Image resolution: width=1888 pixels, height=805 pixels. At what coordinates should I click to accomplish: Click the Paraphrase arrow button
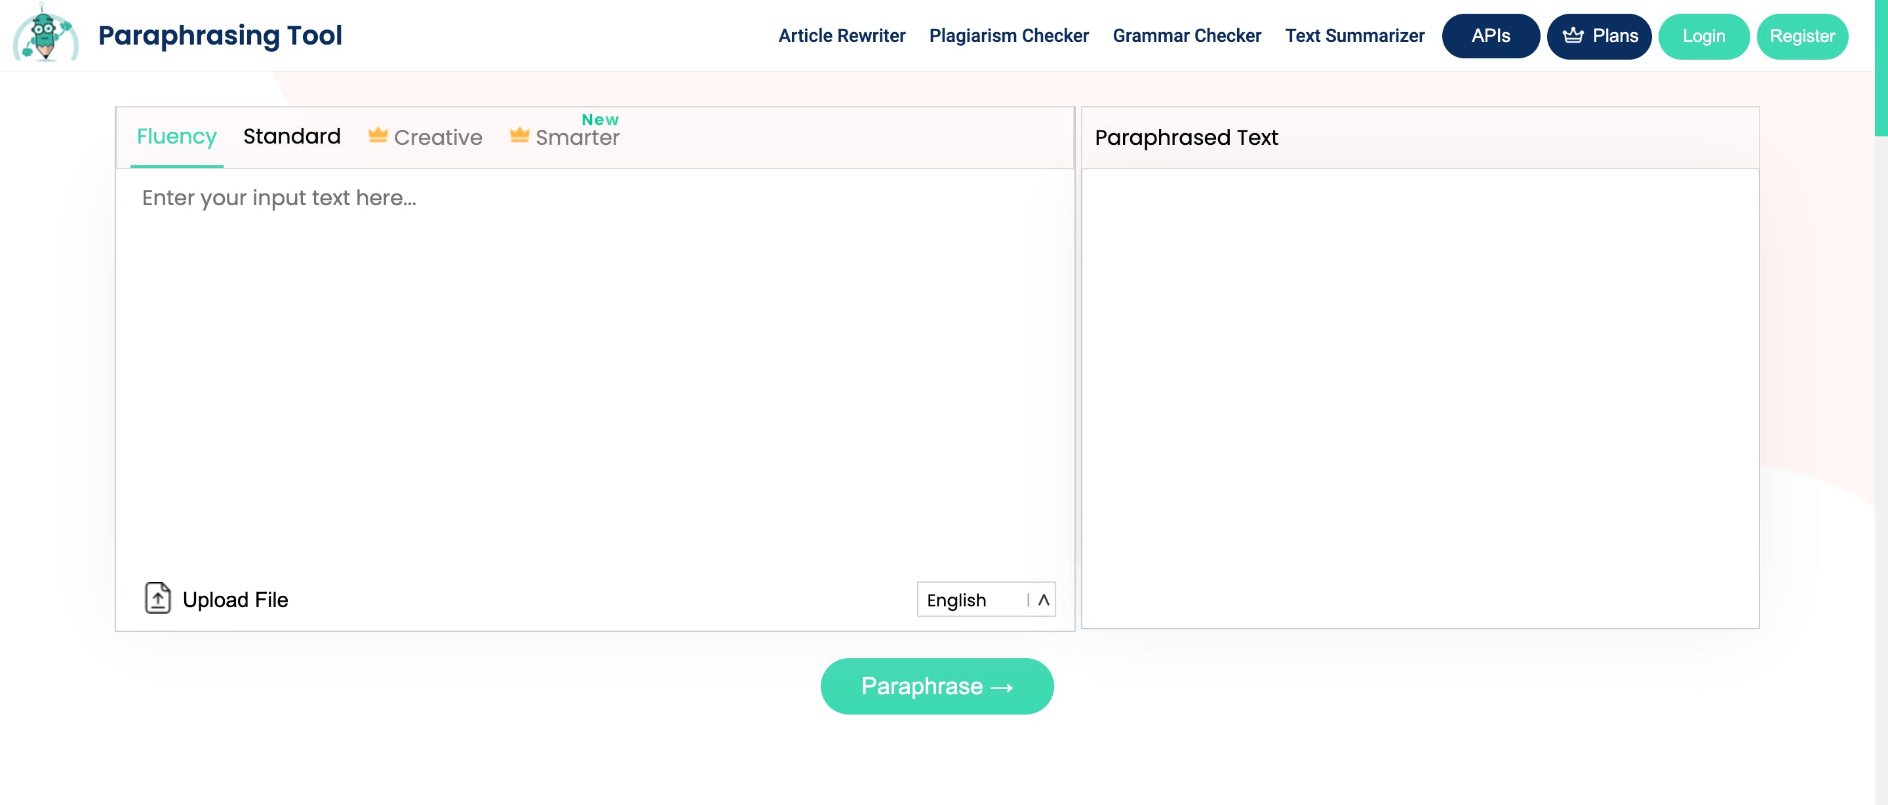(x=938, y=686)
